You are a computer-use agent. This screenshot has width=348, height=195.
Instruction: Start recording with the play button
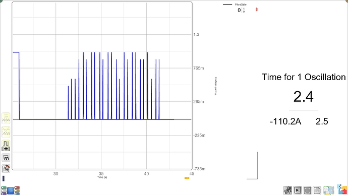[x=298, y=190]
